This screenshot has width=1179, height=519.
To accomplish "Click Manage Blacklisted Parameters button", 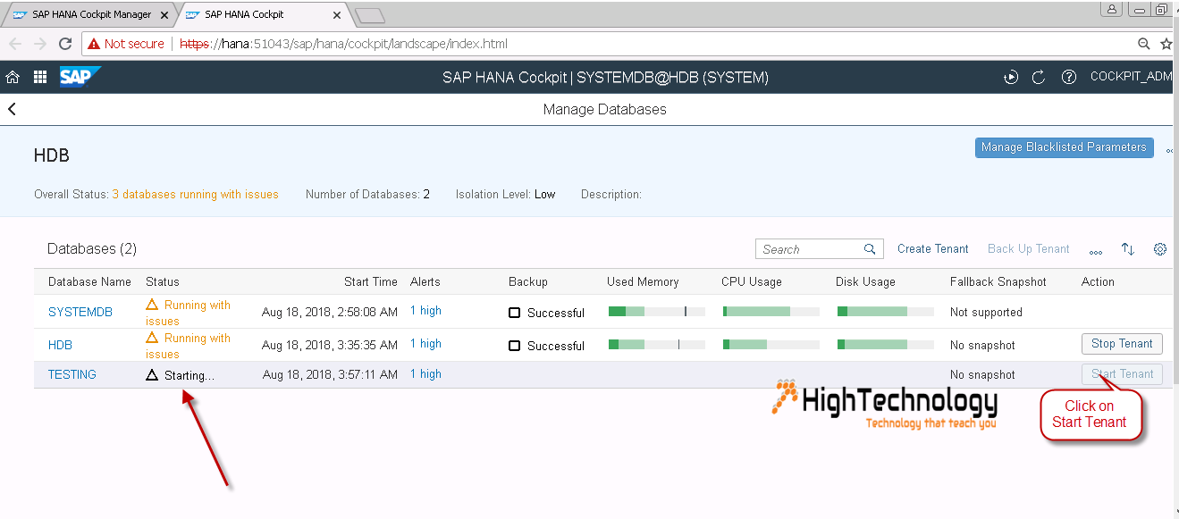I will pyautogui.click(x=1064, y=147).
